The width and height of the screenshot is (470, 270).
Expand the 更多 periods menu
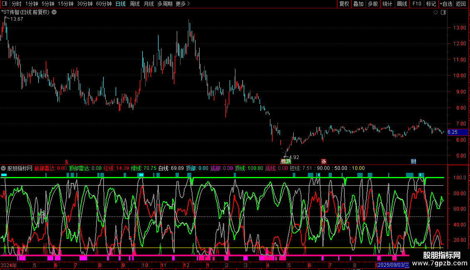[183, 4]
